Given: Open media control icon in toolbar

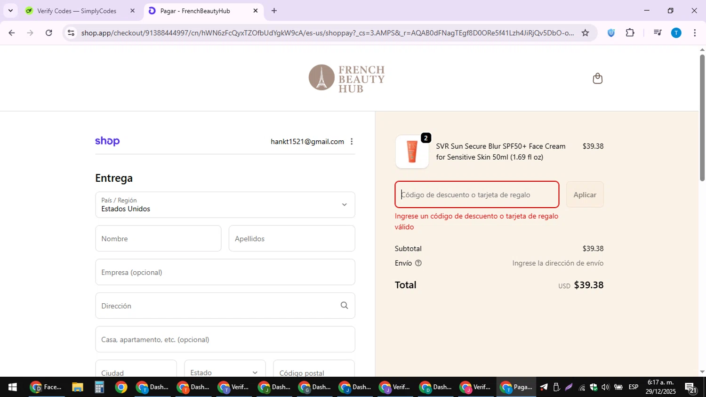Looking at the screenshot, I should (658, 33).
